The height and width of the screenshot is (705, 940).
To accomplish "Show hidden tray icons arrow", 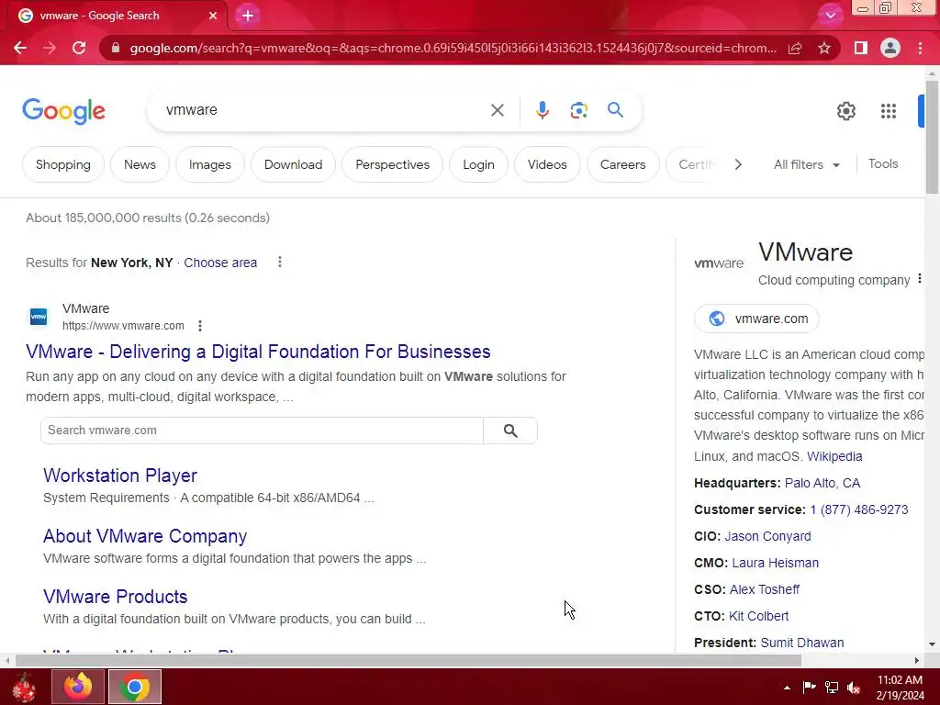I will pos(787,688).
